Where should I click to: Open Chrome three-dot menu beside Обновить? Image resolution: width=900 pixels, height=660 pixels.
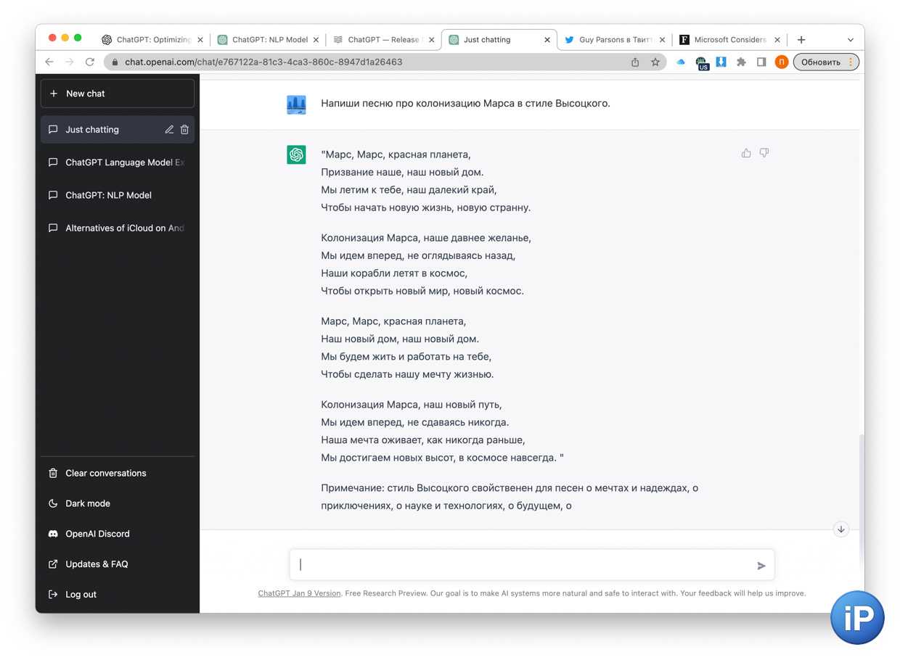pyautogui.click(x=851, y=62)
